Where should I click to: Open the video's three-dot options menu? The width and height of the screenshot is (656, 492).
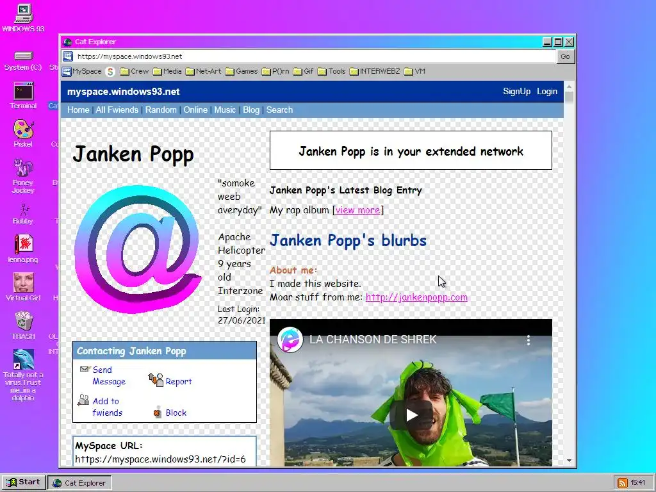(x=529, y=340)
